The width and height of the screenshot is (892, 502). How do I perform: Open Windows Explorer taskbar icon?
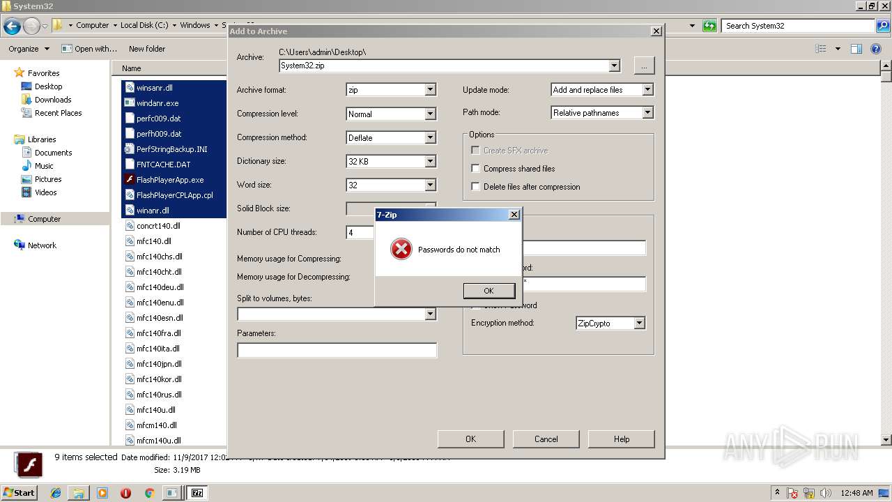(x=79, y=493)
